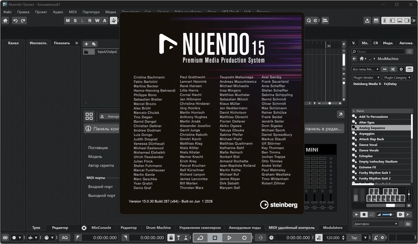Toggle Solo (S) state button
Viewport: 418px width, 244px height.
[75, 21]
